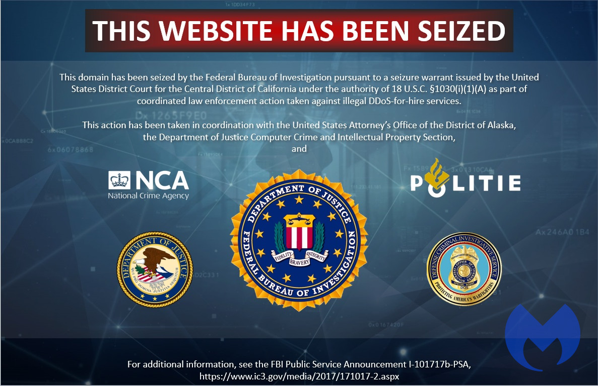Click the blue Malwarebytes watermark logo

(x=542, y=337)
